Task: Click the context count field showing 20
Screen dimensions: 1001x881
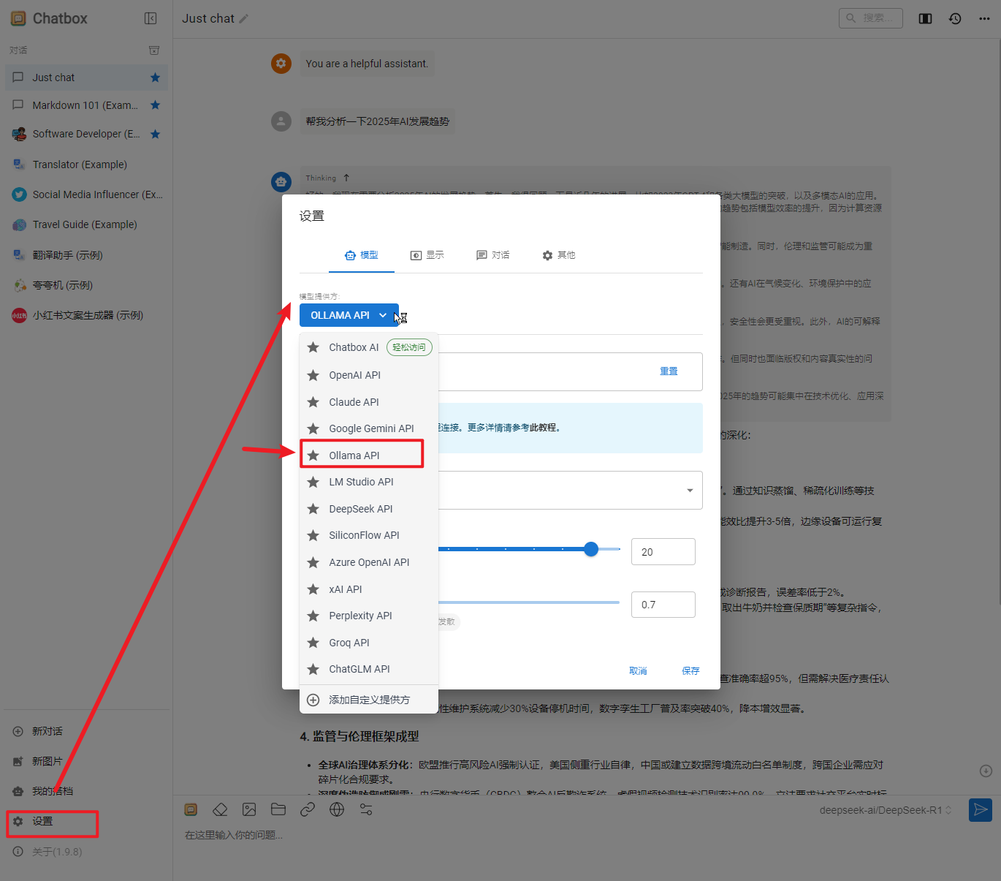Action: click(663, 552)
